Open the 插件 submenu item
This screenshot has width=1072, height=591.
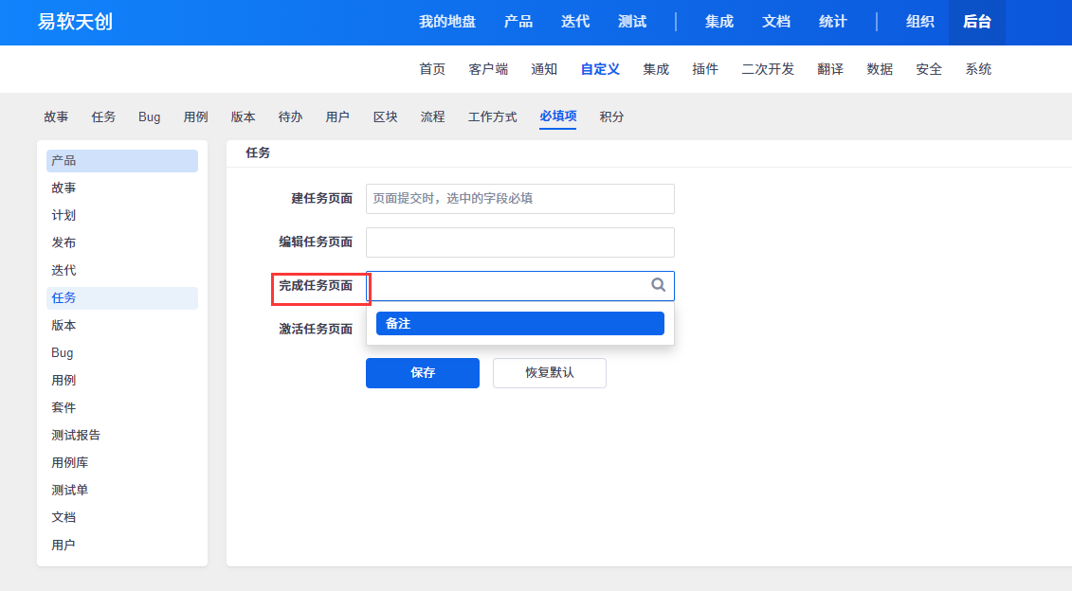(705, 69)
